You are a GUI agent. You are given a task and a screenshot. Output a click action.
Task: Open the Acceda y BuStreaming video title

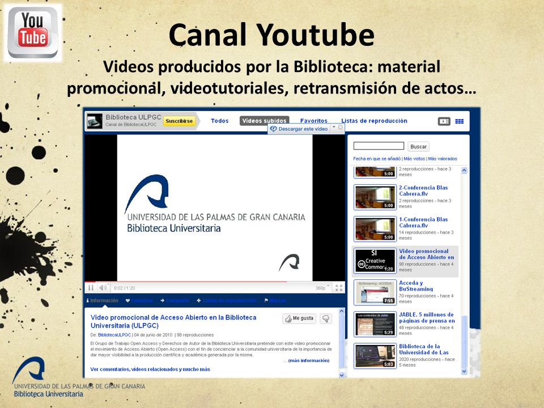pos(416,286)
